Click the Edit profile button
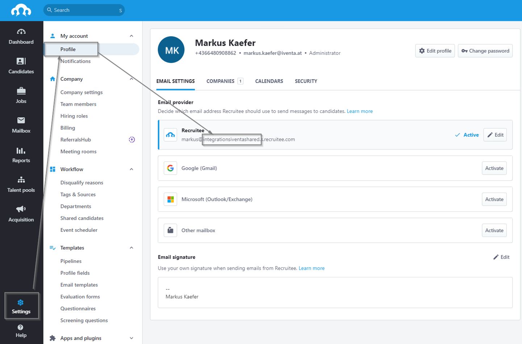This screenshot has height=344, width=522. point(435,51)
